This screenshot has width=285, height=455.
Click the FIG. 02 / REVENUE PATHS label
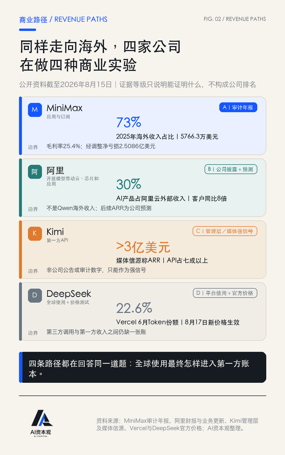click(x=235, y=19)
